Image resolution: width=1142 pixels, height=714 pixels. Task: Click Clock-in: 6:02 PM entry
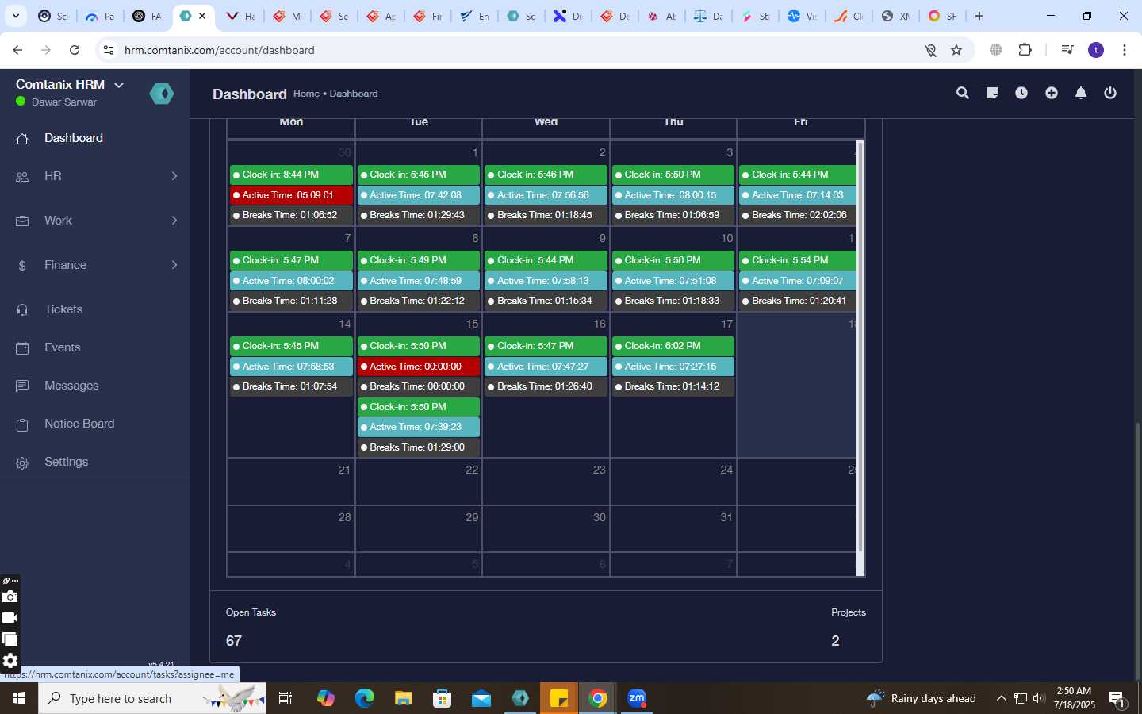click(x=673, y=346)
